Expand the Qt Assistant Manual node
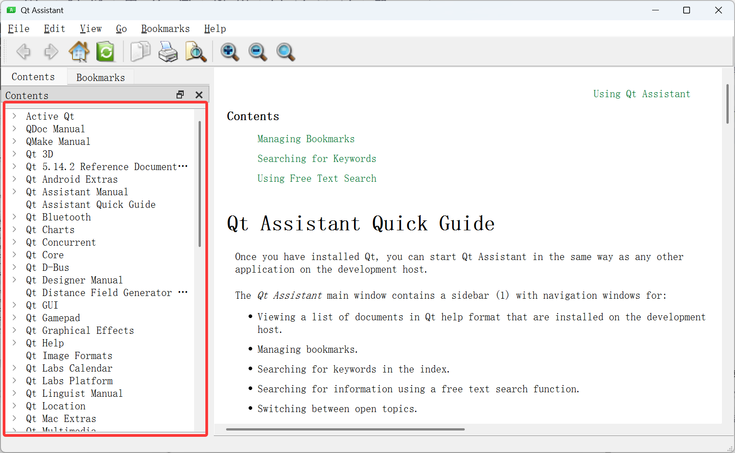Screen dimensions: 735x453 click(x=14, y=192)
